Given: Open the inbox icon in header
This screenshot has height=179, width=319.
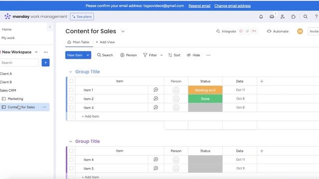Looking at the screenshot, I should 272,16.
